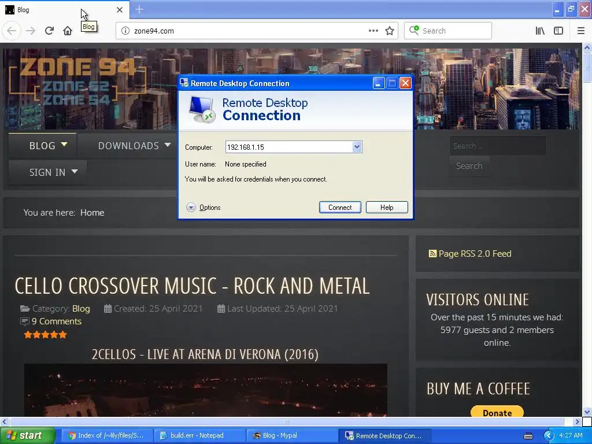Open the SIGN IN menu
This screenshot has width=592, height=444.
point(47,172)
